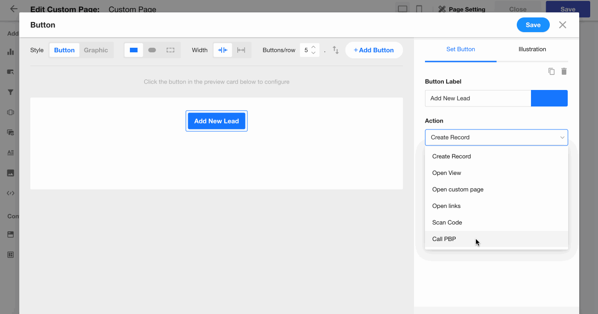598x314 pixels.
Task: Select Open View in the action list
Action: pos(447,173)
